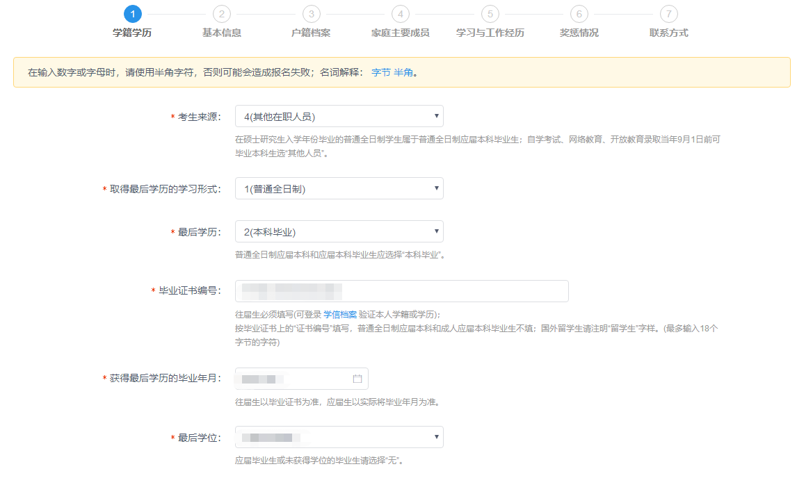The image size is (797, 478).
Task: Click the dropdown arrow beside 最后学位
Action: [x=435, y=436]
